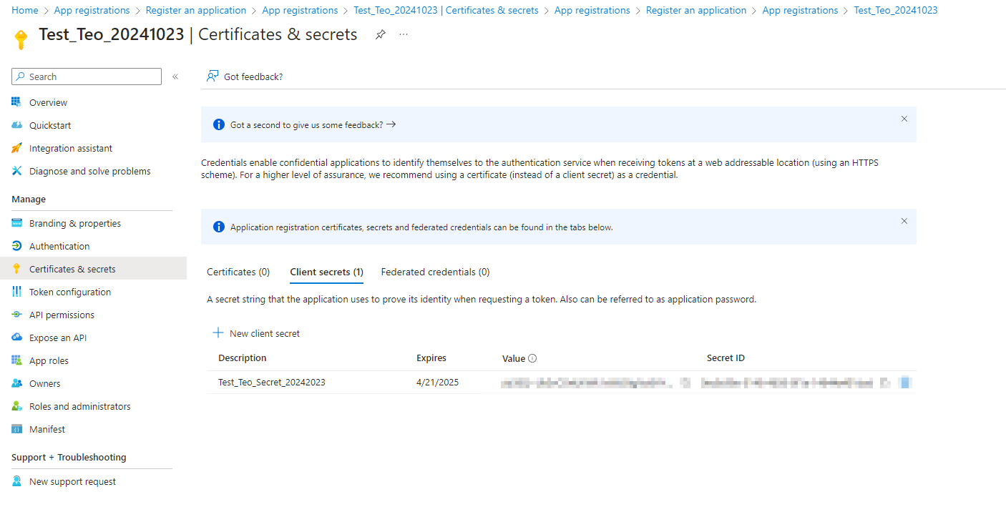Open Integration assistant rocket icon
The width and height of the screenshot is (1006, 527).
16,148
